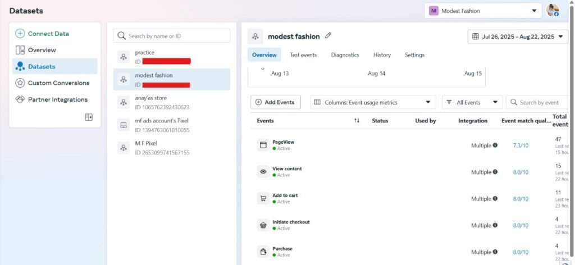The image size is (575, 265).
Task: Click the pencil edit icon beside modest fashion
Action: coord(328,36)
